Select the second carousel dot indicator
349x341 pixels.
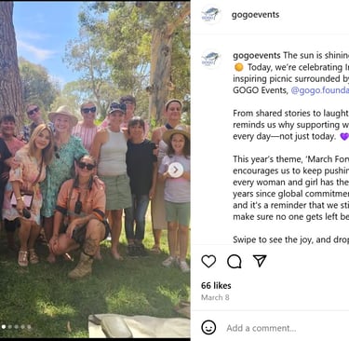click(10, 327)
